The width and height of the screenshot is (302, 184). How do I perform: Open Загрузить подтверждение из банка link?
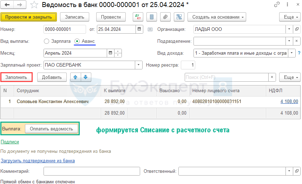click(x=38, y=161)
